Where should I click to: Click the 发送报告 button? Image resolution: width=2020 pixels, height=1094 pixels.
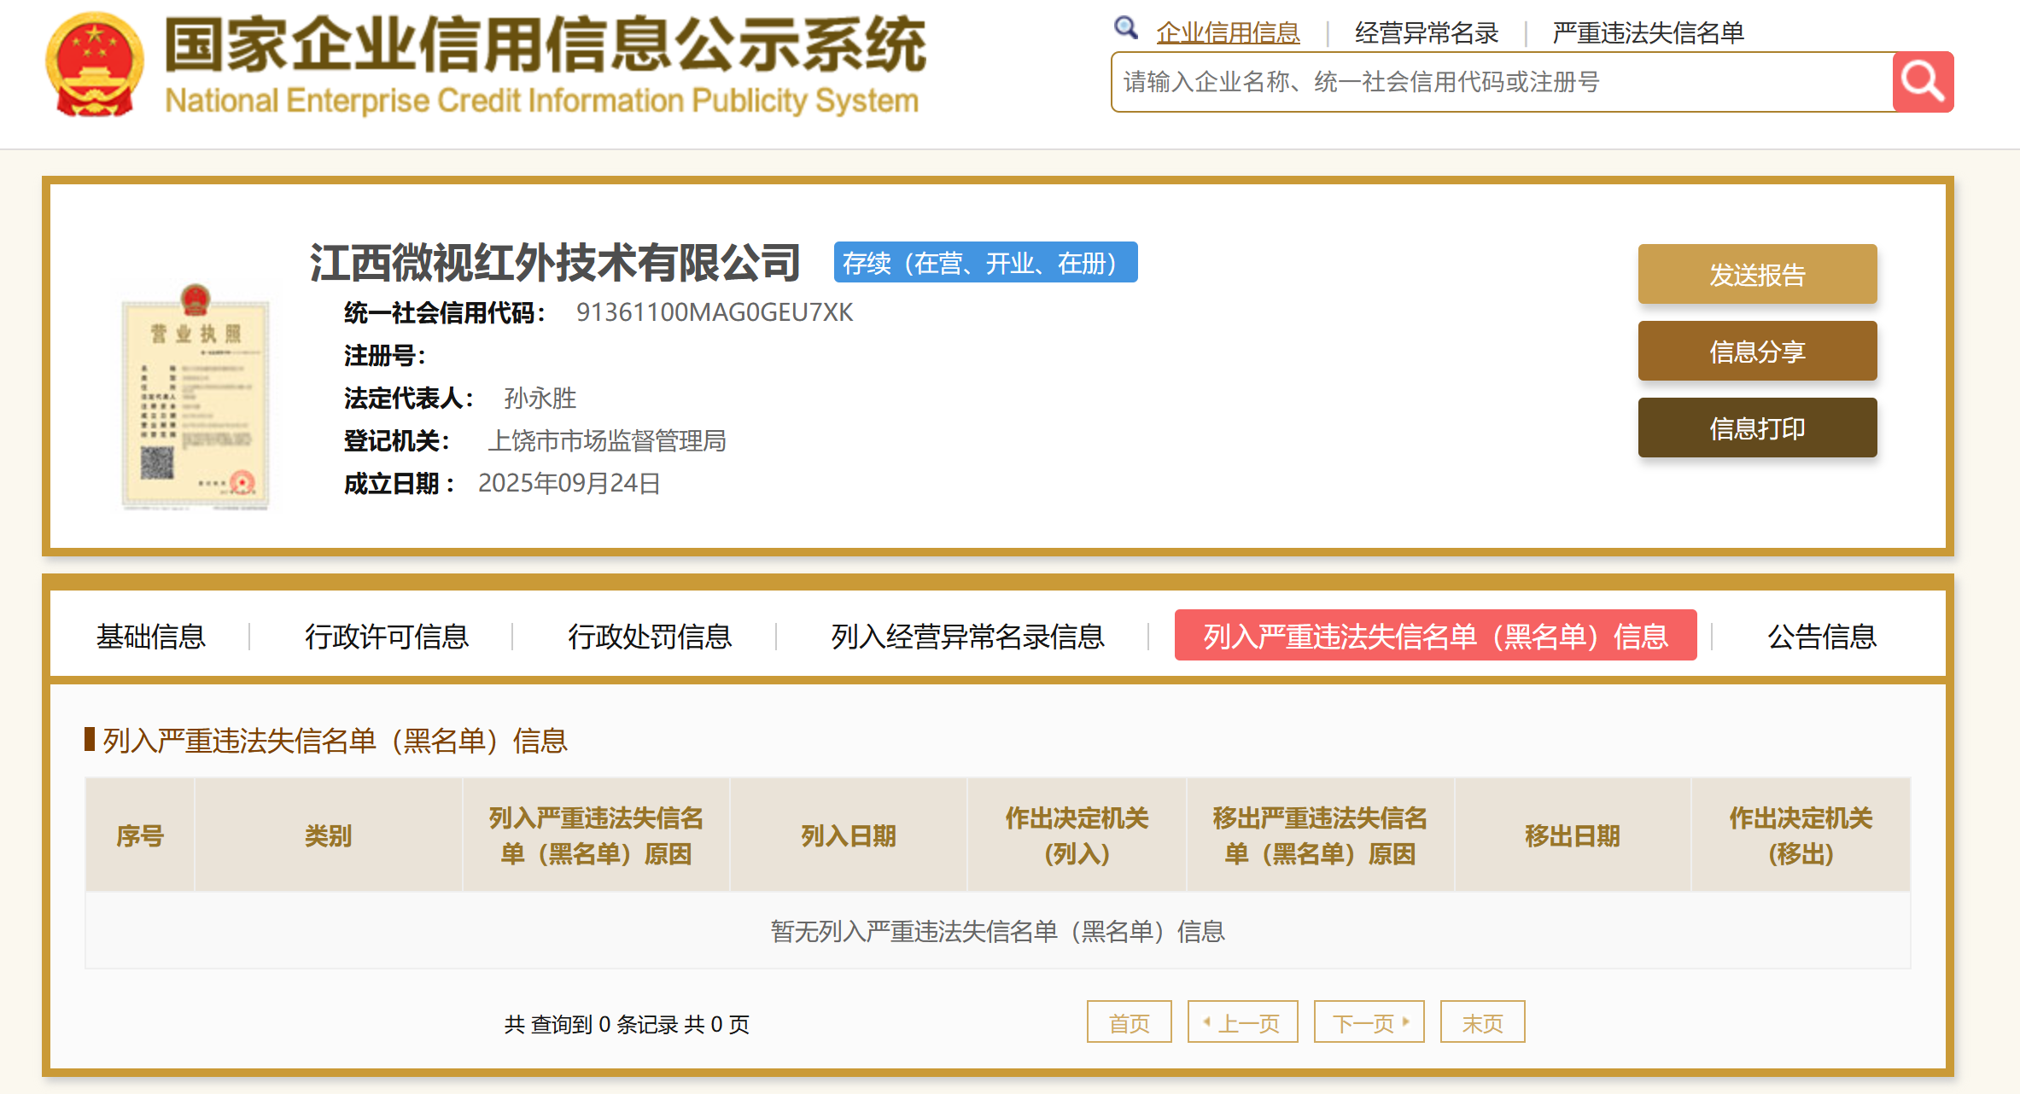[1756, 274]
